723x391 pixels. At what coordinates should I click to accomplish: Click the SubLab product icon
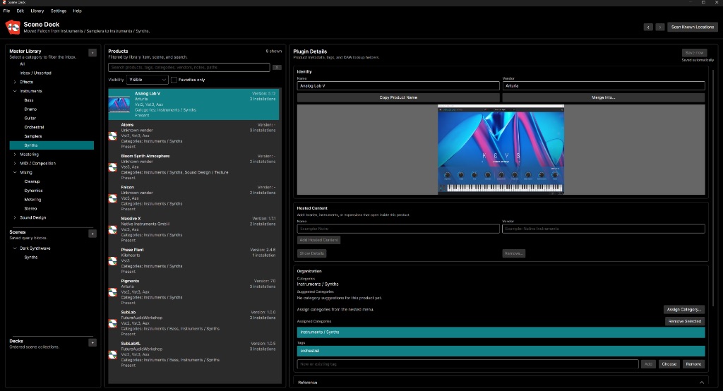[112, 324]
